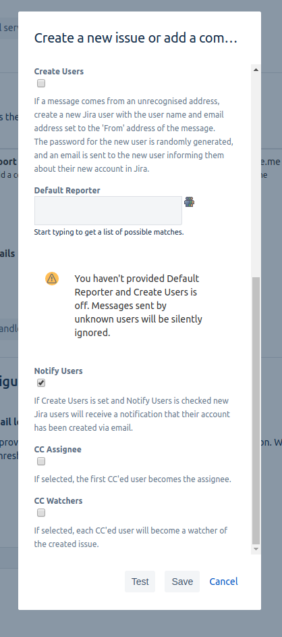This screenshot has width=282, height=637.
Task: Click the scrollbar up arrow in dialog
Action: pos(256,70)
